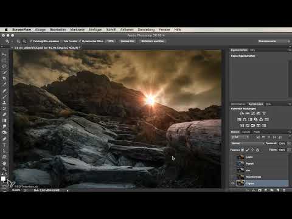Delete layer with the trash icon

click(284, 190)
